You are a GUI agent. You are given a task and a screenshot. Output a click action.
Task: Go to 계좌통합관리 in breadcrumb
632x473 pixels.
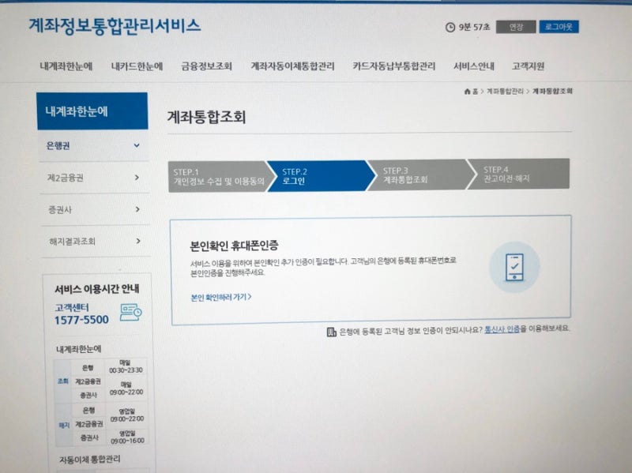pyautogui.click(x=505, y=91)
